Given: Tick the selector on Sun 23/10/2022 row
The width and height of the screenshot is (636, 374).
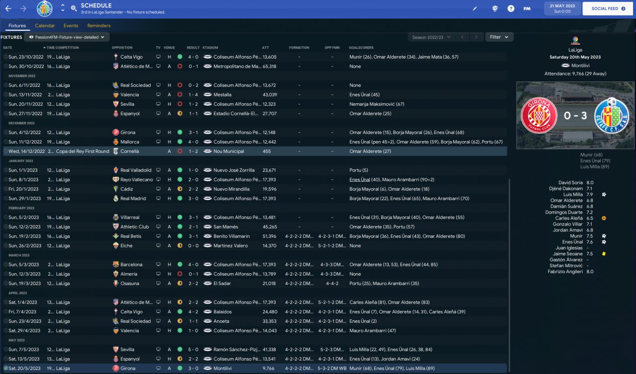Looking at the screenshot, I should [5, 57].
